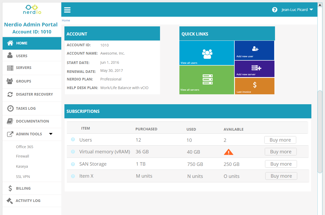Click the Admin Tools external link icon
This screenshot has height=215, width=325.
(x=10, y=134)
